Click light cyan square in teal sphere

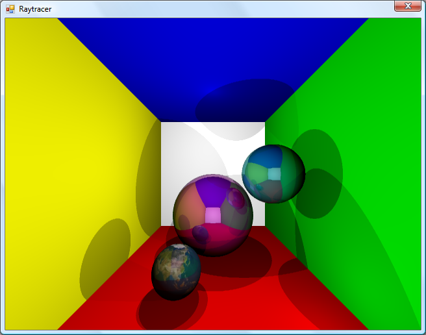[x=275, y=173]
